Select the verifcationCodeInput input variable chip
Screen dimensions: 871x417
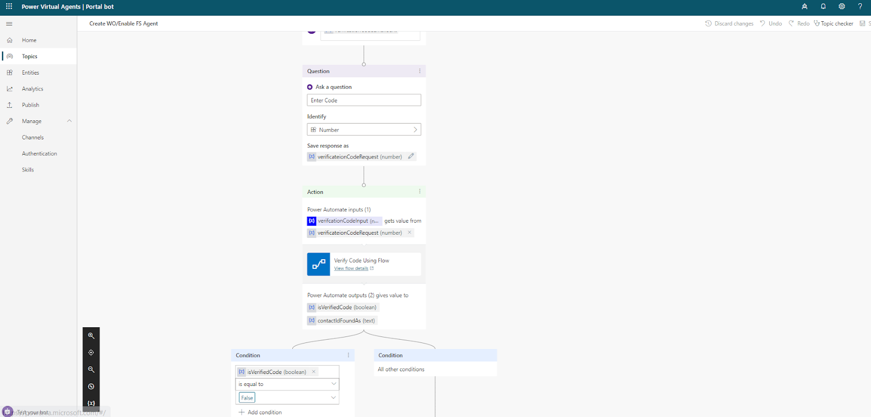[344, 221]
